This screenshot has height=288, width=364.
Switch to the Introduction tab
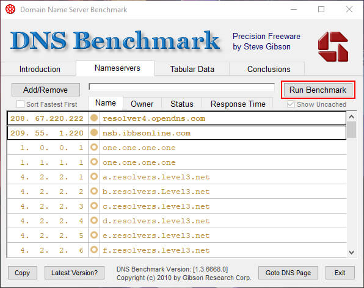pos(40,69)
